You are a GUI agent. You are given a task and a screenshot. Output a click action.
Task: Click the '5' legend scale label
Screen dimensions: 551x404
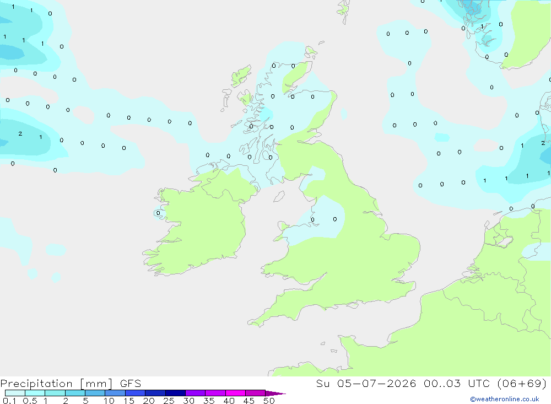(x=85, y=401)
